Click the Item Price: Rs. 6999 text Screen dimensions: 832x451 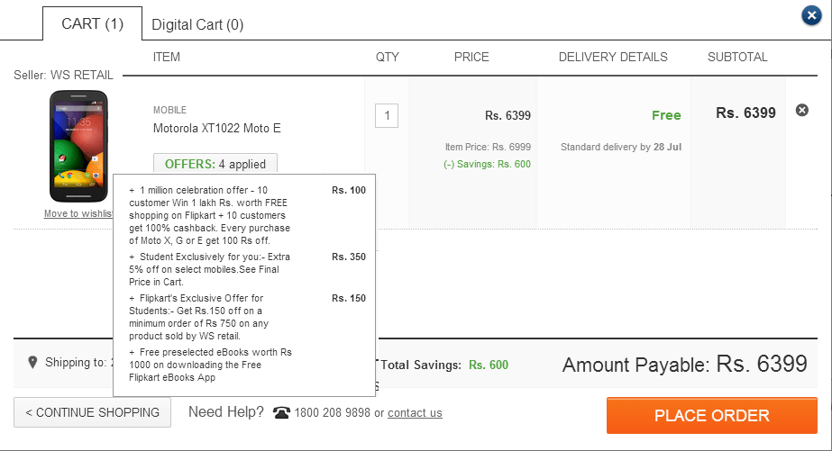(488, 147)
